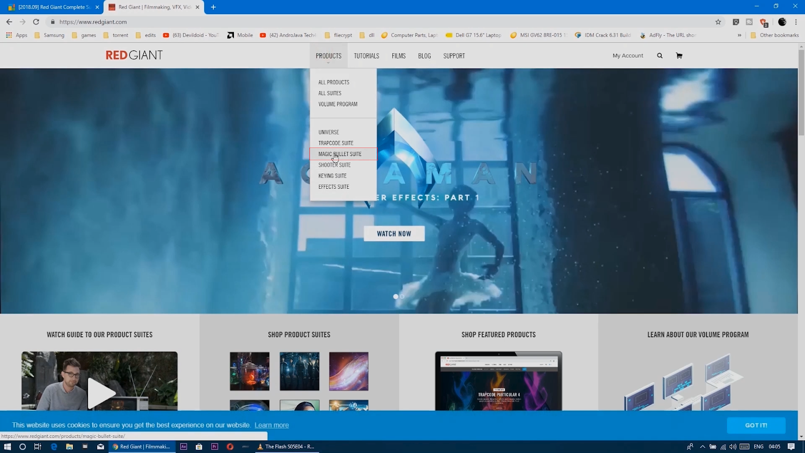Screen dimensions: 805x453
Task: Click the Red Giant logo
Action: click(134, 55)
